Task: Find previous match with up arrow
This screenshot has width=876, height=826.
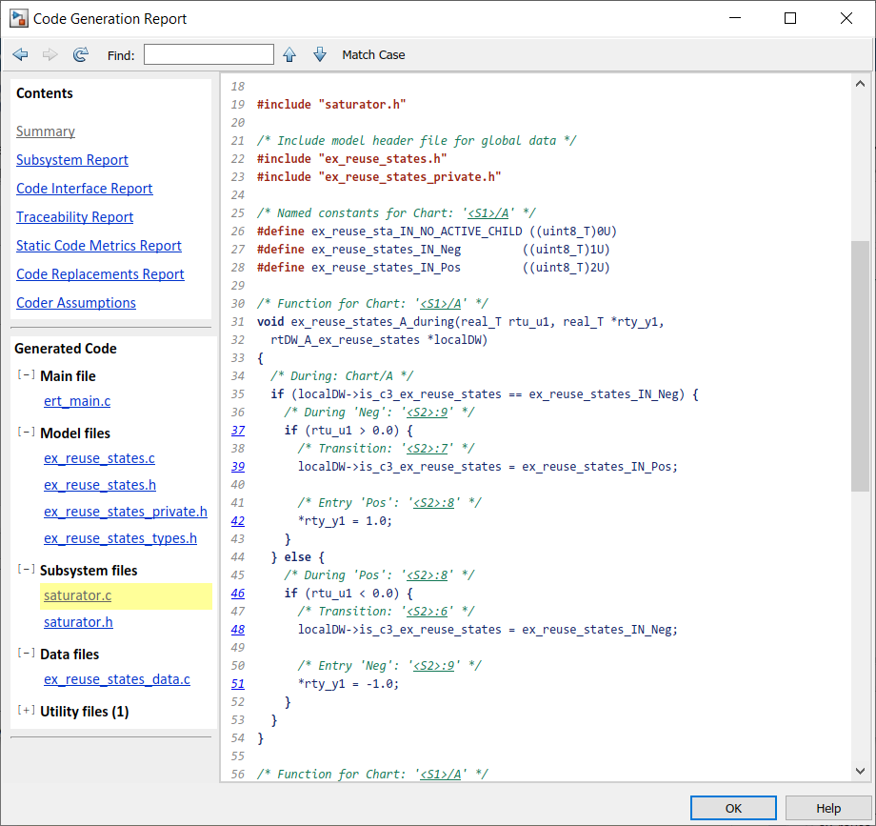Action: [x=289, y=55]
